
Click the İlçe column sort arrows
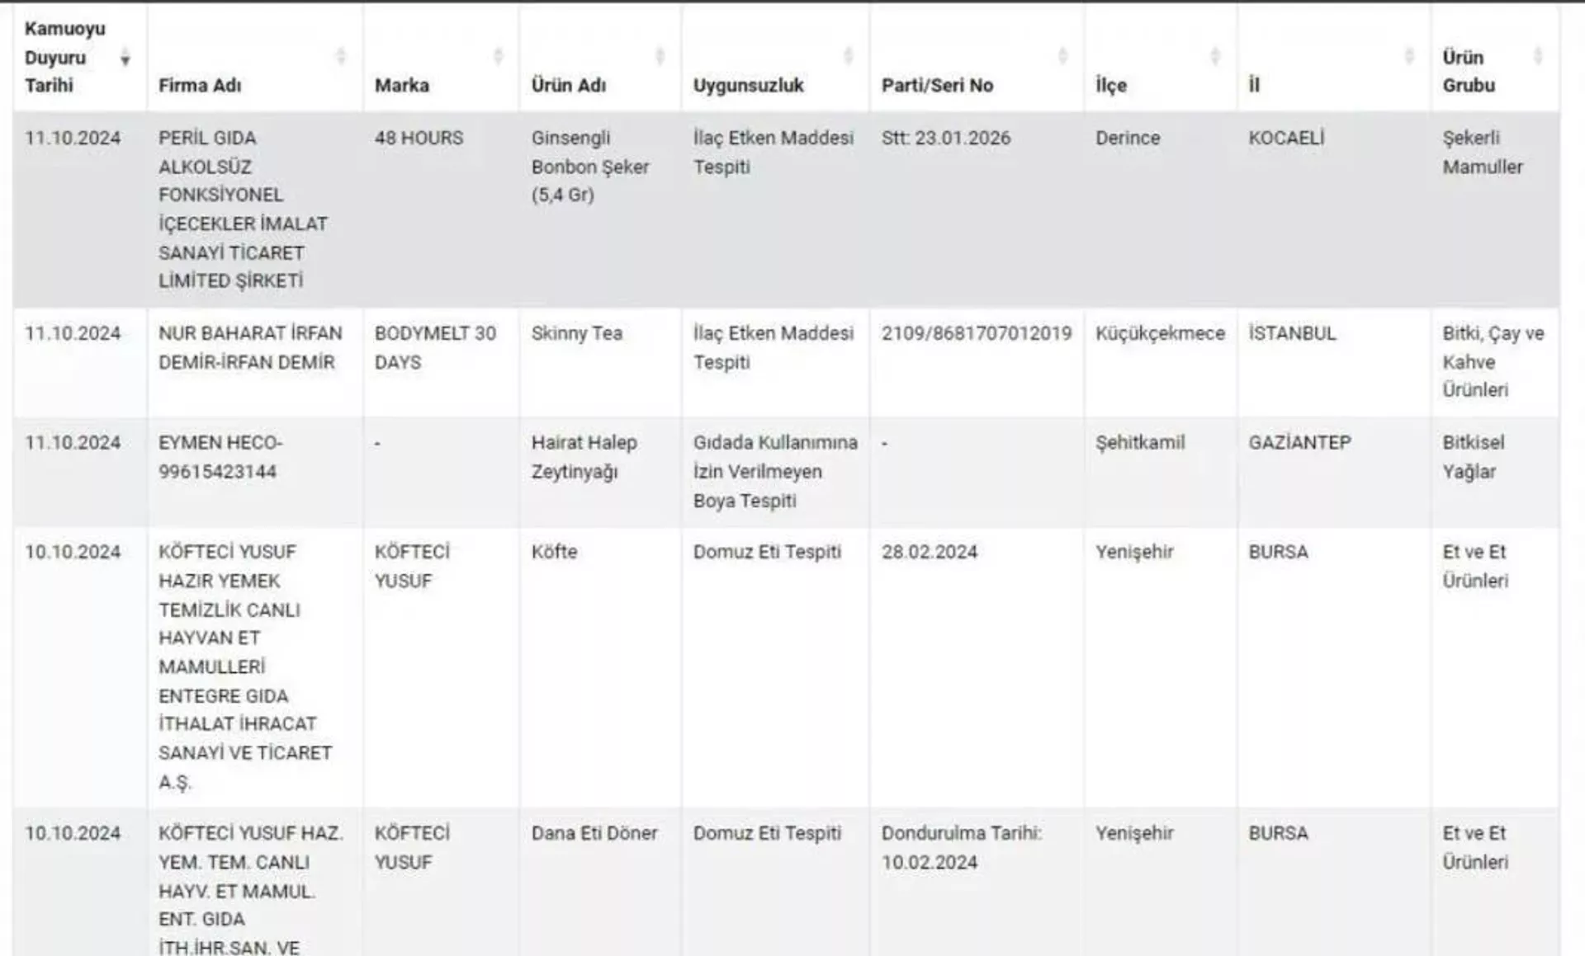(1214, 56)
